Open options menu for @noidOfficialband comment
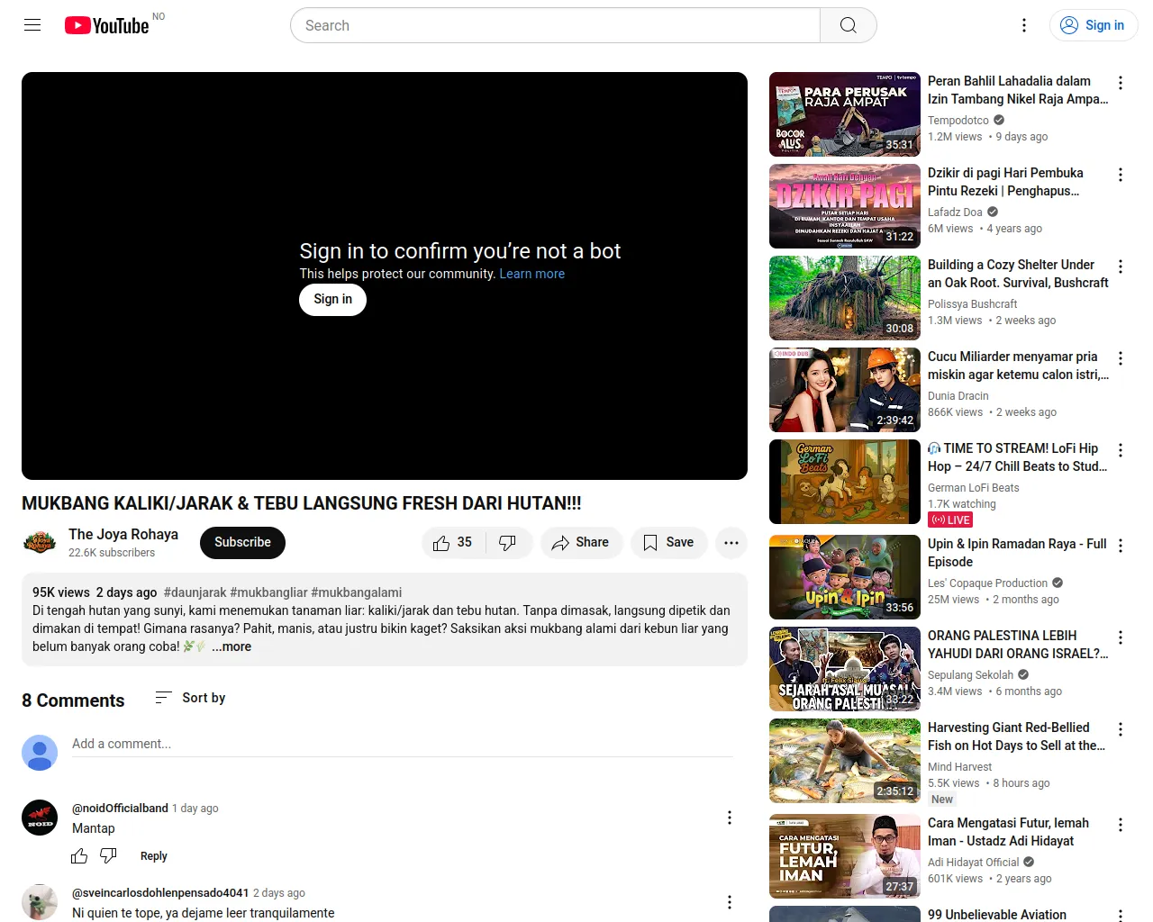The height and width of the screenshot is (922, 1153). [x=730, y=818]
